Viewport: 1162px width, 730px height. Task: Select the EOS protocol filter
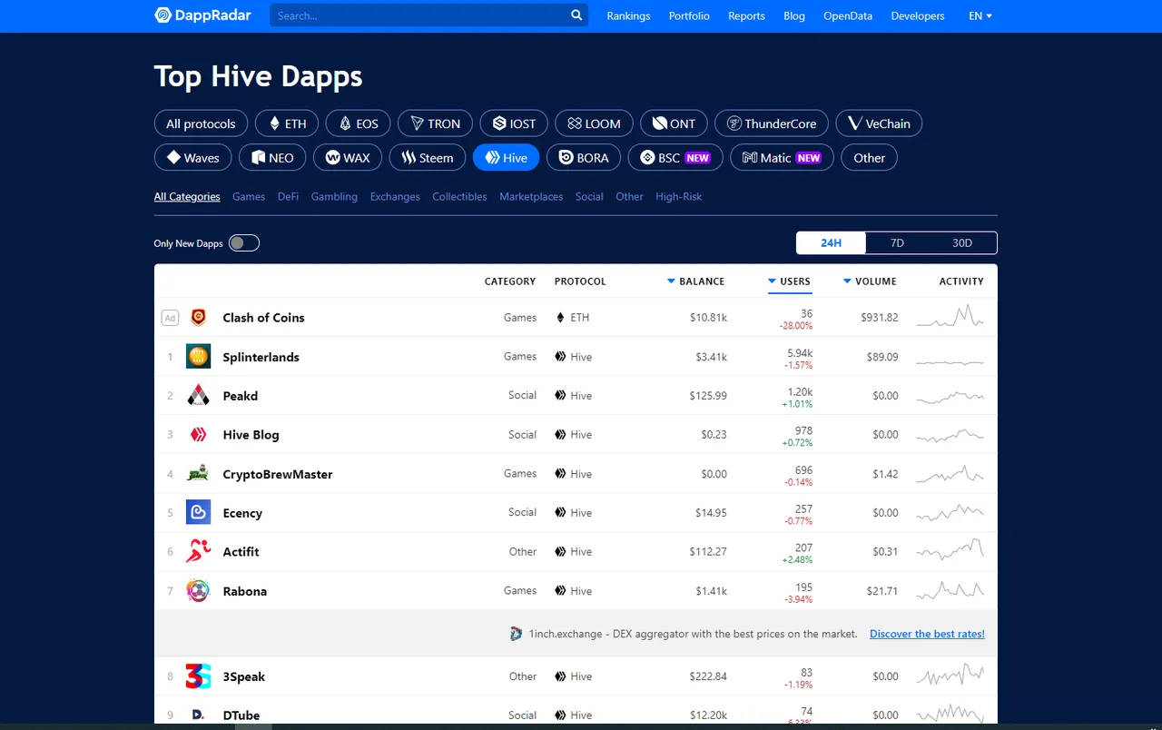click(358, 123)
